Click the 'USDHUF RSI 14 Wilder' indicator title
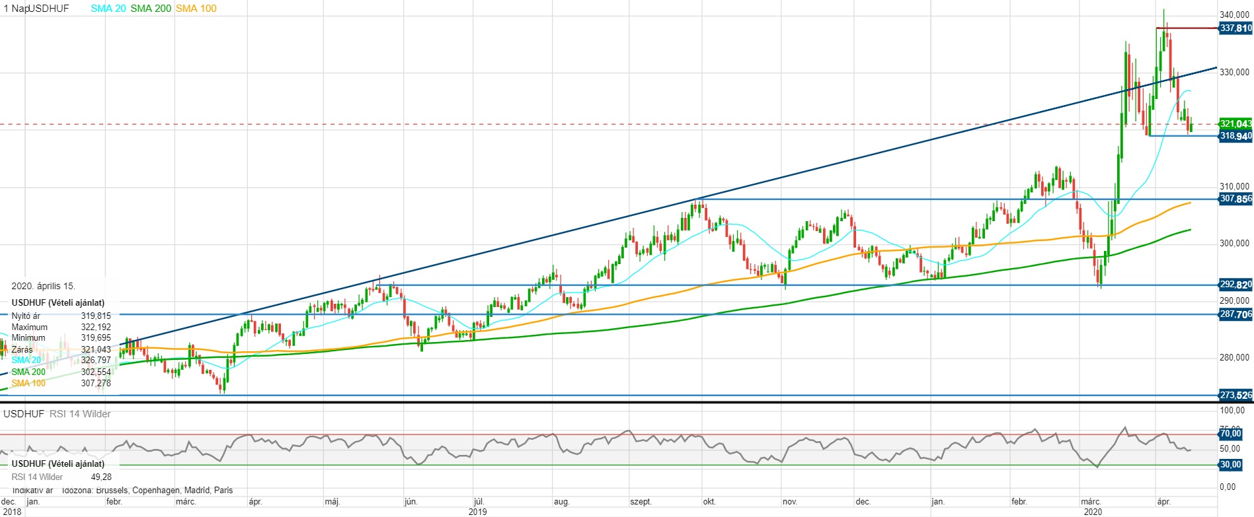This screenshot has width=1254, height=517. (x=57, y=414)
